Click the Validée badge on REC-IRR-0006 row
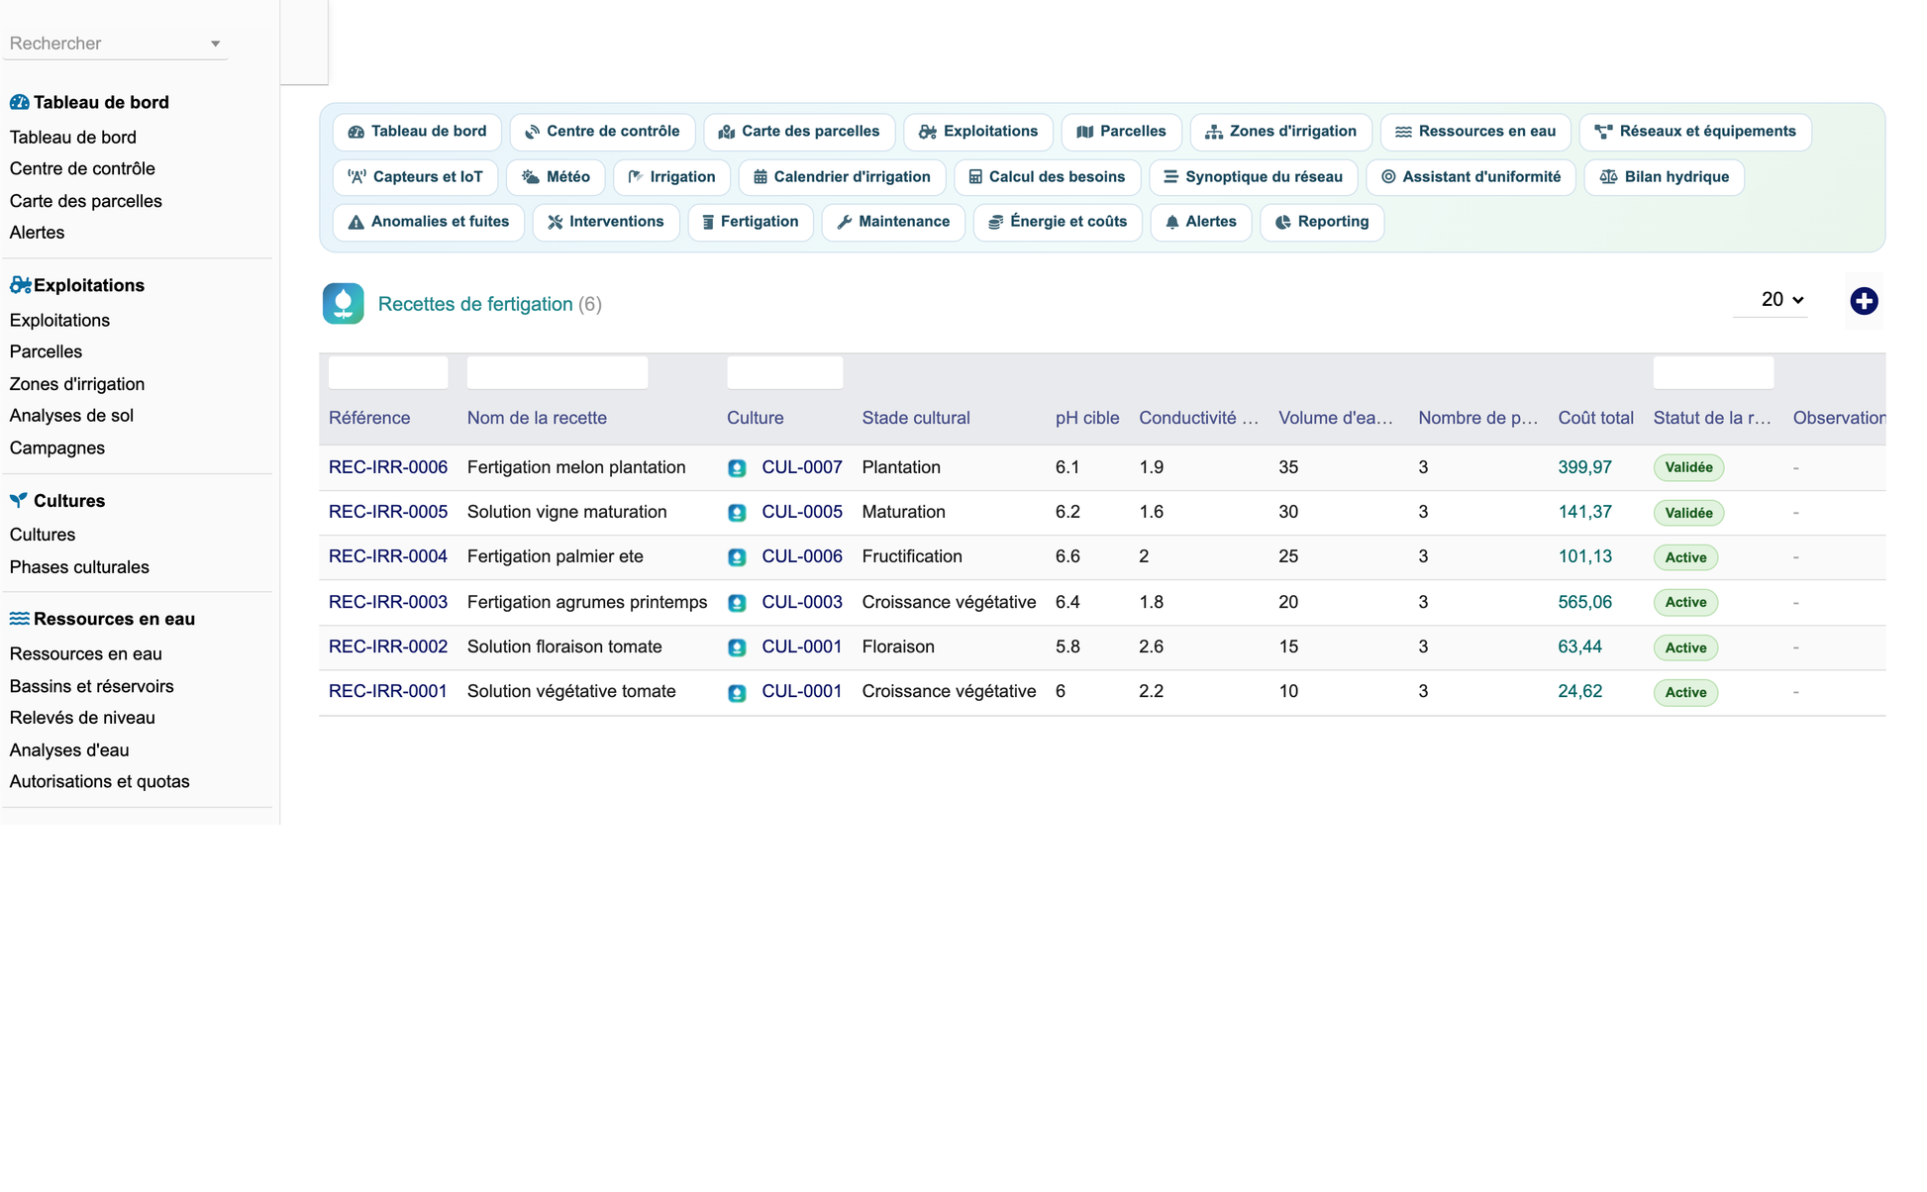The image size is (1927, 1192). [x=1688, y=467]
